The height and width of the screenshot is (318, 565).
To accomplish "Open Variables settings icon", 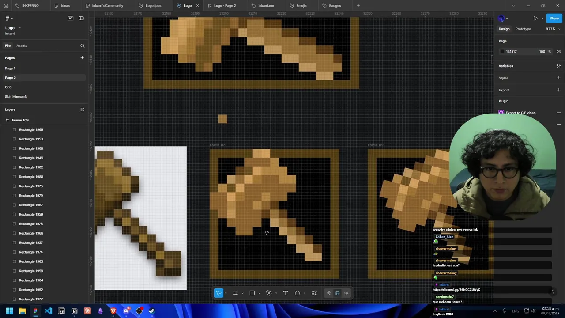I will [x=559, y=66].
